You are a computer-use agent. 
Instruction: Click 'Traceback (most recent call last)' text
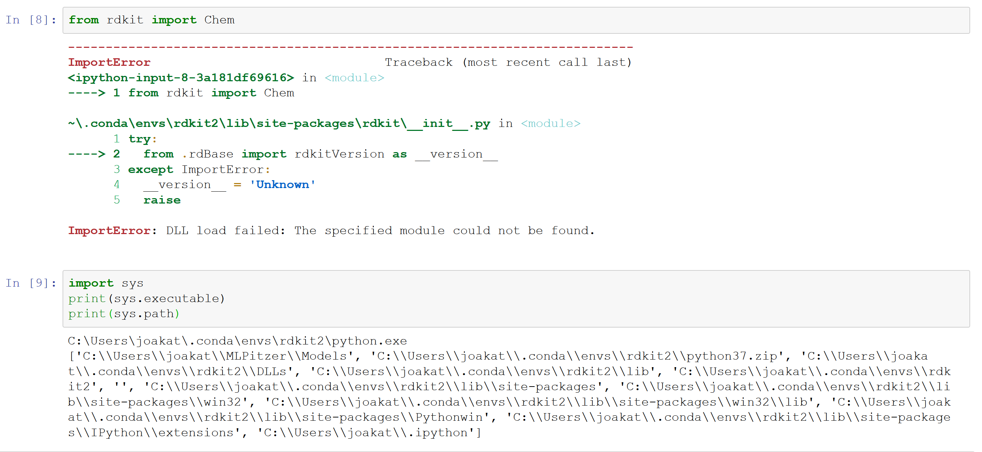pyautogui.click(x=508, y=62)
